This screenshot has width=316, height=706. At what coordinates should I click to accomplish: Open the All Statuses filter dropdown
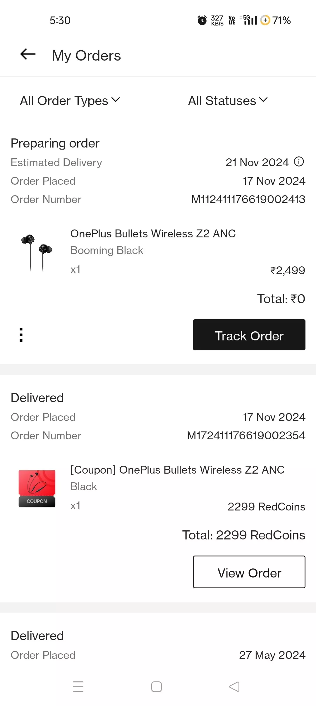click(x=228, y=101)
